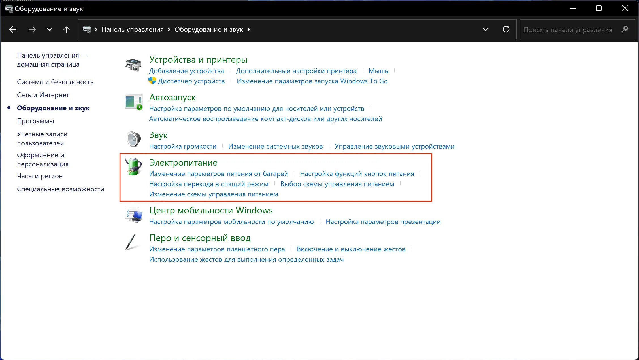Open Система и безопасность in sidebar

[x=55, y=82]
